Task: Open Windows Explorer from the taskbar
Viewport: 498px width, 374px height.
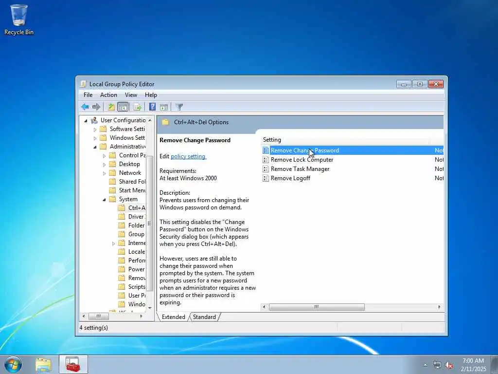Action: pos(43,365)
